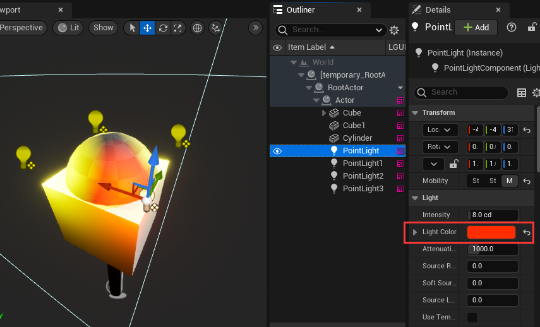The height and width of the screenshot is (327, 540).
Task: Enable the Use Temperature checkbox
Action: click(x=472, y=317)
